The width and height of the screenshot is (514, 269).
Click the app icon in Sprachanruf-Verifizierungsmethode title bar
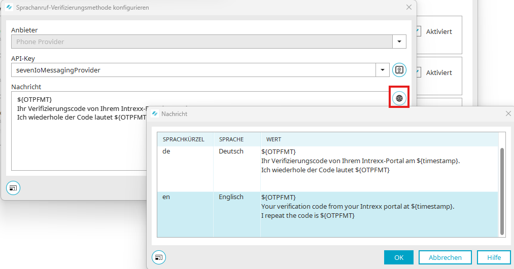click(x=9, y=8)
